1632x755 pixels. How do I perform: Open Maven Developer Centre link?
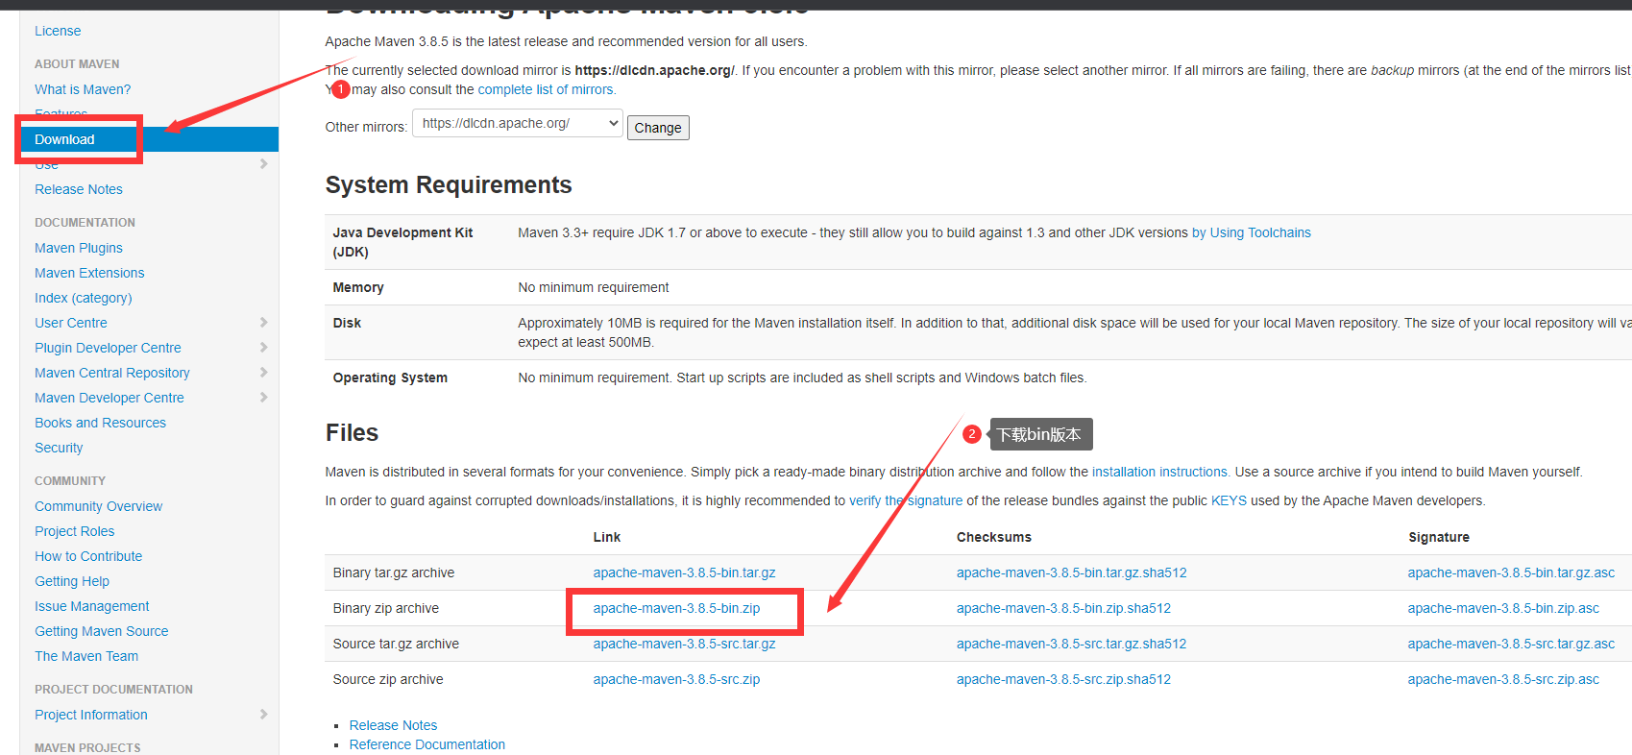click(110, 398)
